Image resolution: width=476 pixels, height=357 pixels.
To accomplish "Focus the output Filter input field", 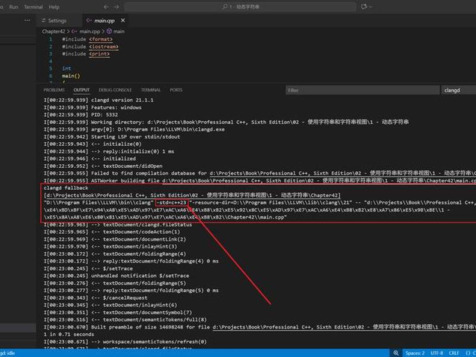I will tap(362, 90).
